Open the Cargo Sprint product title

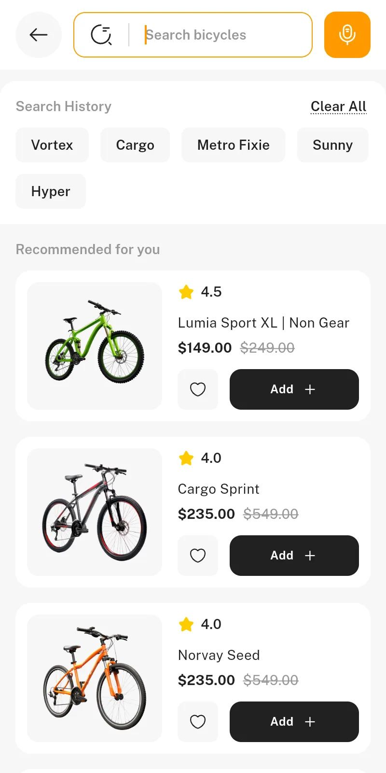click(219, 489)
